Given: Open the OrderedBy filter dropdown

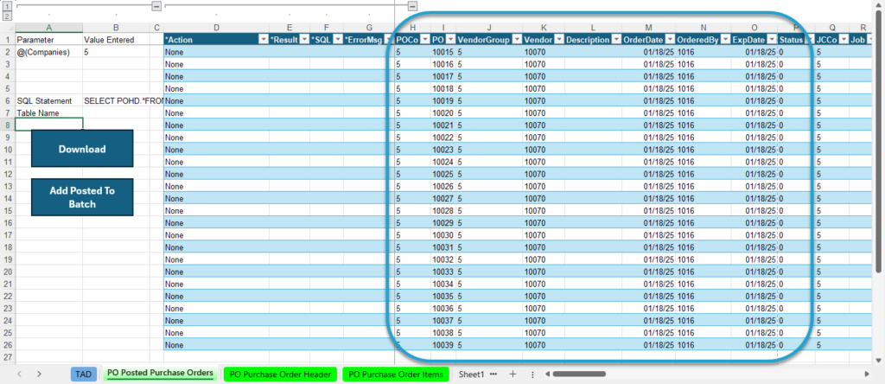Looking at the screenshot, I should [x=725, y=40].
